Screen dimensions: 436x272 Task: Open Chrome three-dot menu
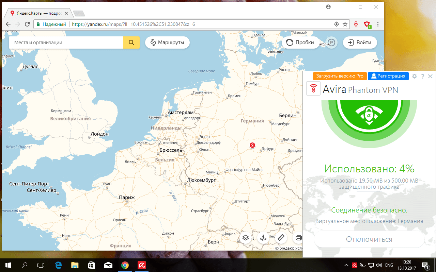pos(378,24)
